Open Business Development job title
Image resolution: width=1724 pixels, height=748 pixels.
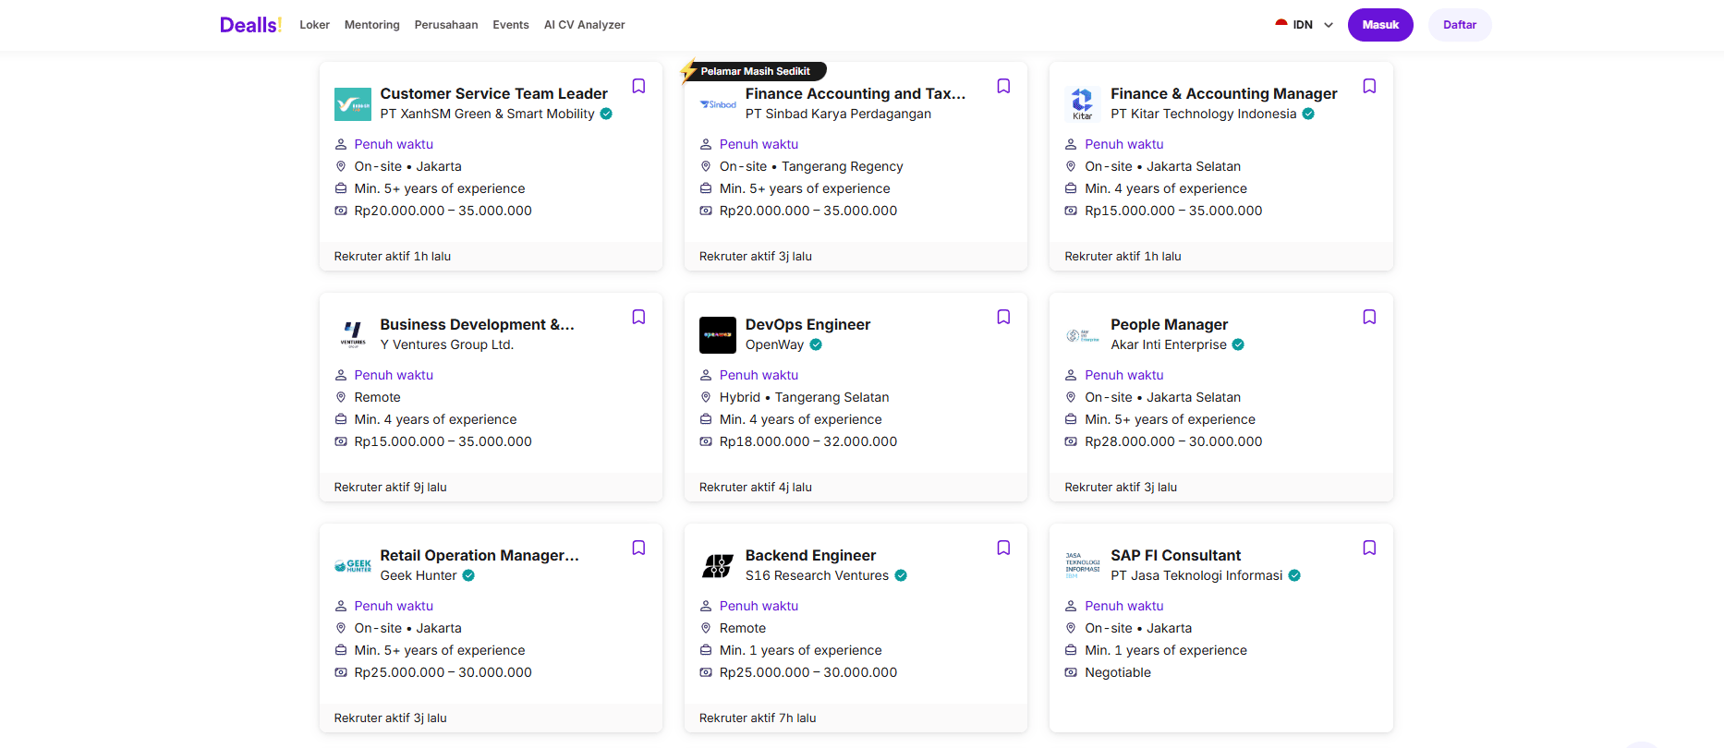478,324
